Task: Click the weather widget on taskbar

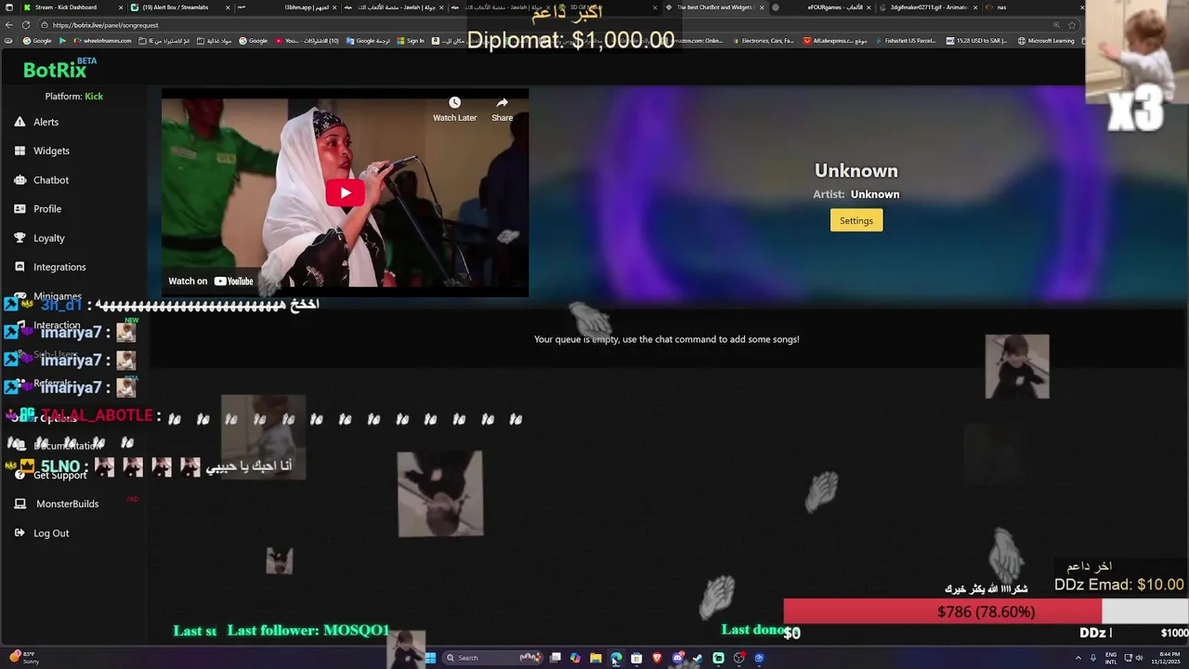Action: coord(22,658)
